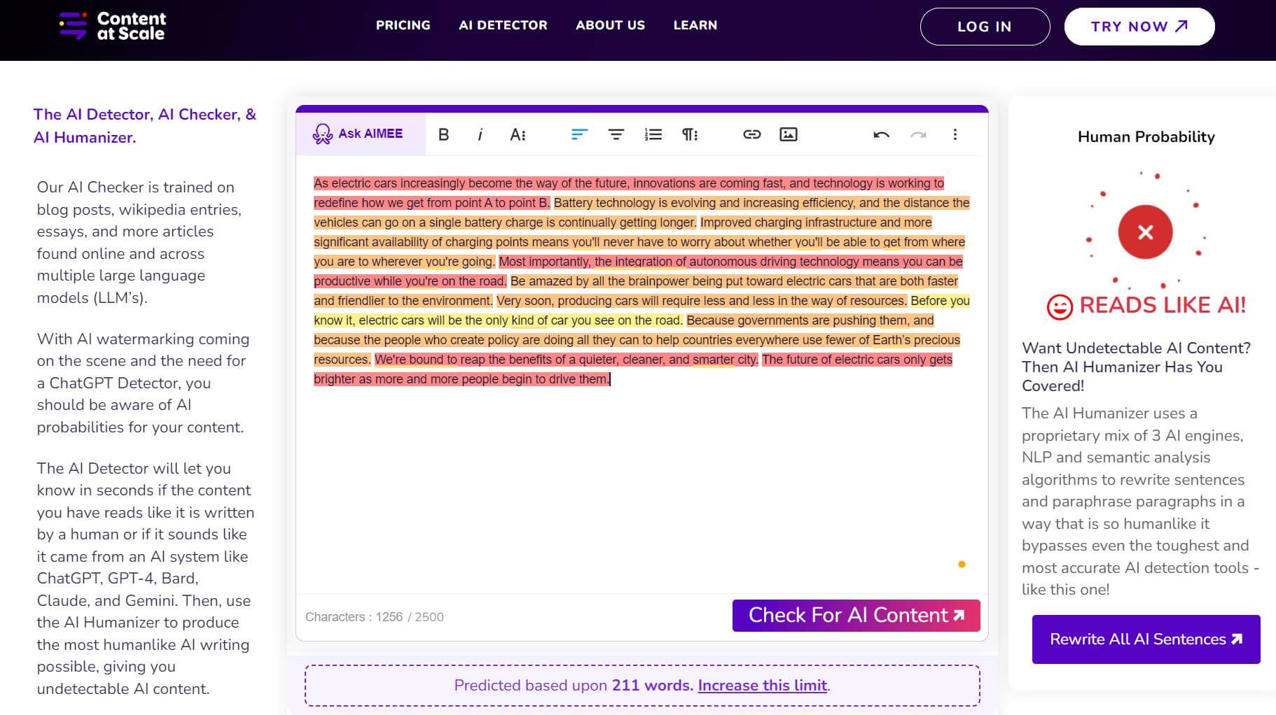
Task: Click the sentence 'We're bound to reap the benefits'
Action: (x=566, y=360)
